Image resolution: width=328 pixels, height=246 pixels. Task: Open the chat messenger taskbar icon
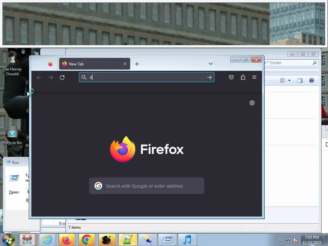147,240
